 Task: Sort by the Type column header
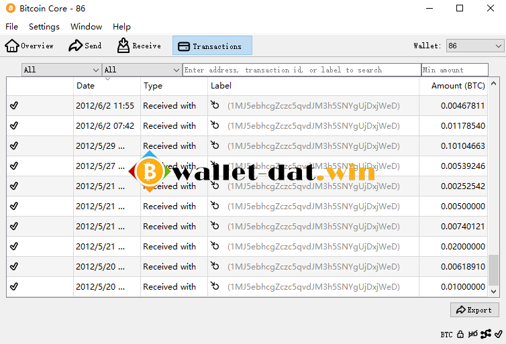(x=174, y=86)
